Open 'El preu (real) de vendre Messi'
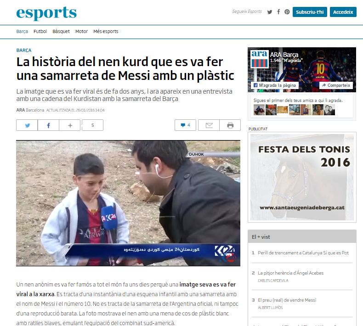Screen dimensions: 363x326 coord(287,300)
